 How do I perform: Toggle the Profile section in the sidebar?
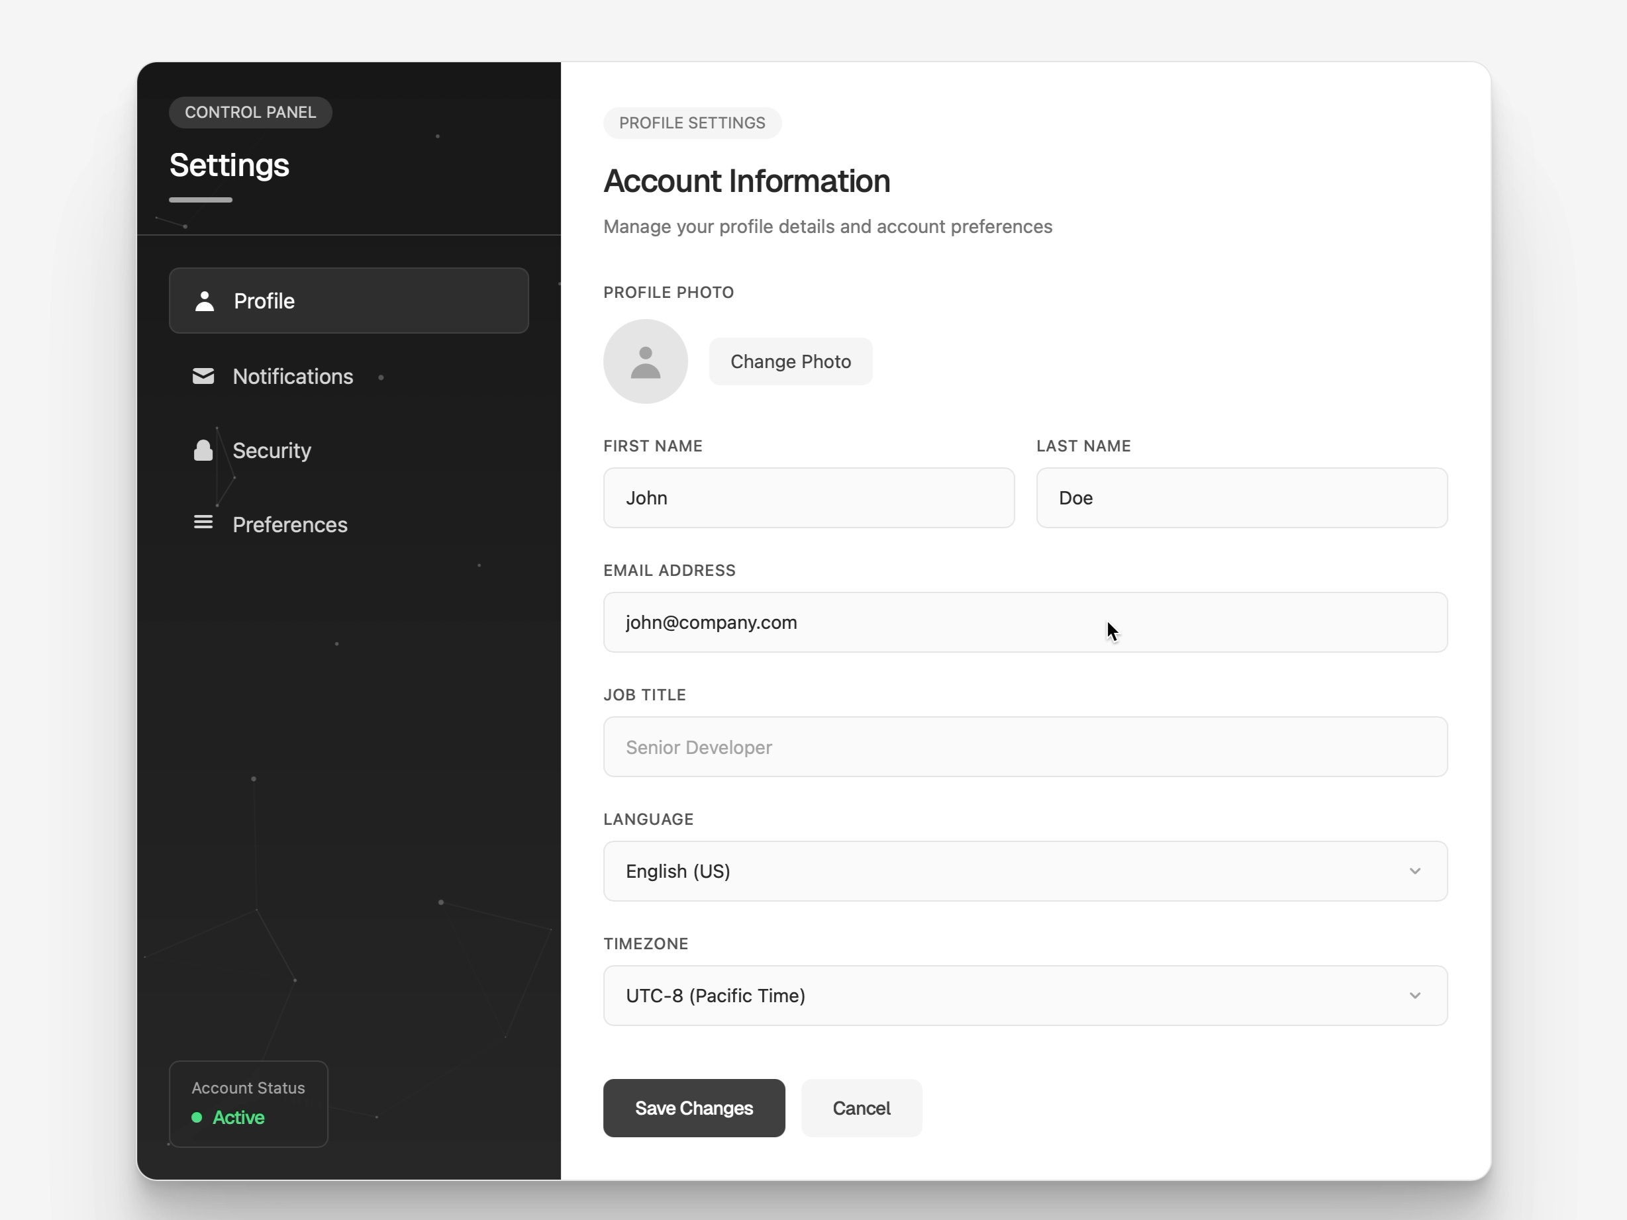pos(348,301)
